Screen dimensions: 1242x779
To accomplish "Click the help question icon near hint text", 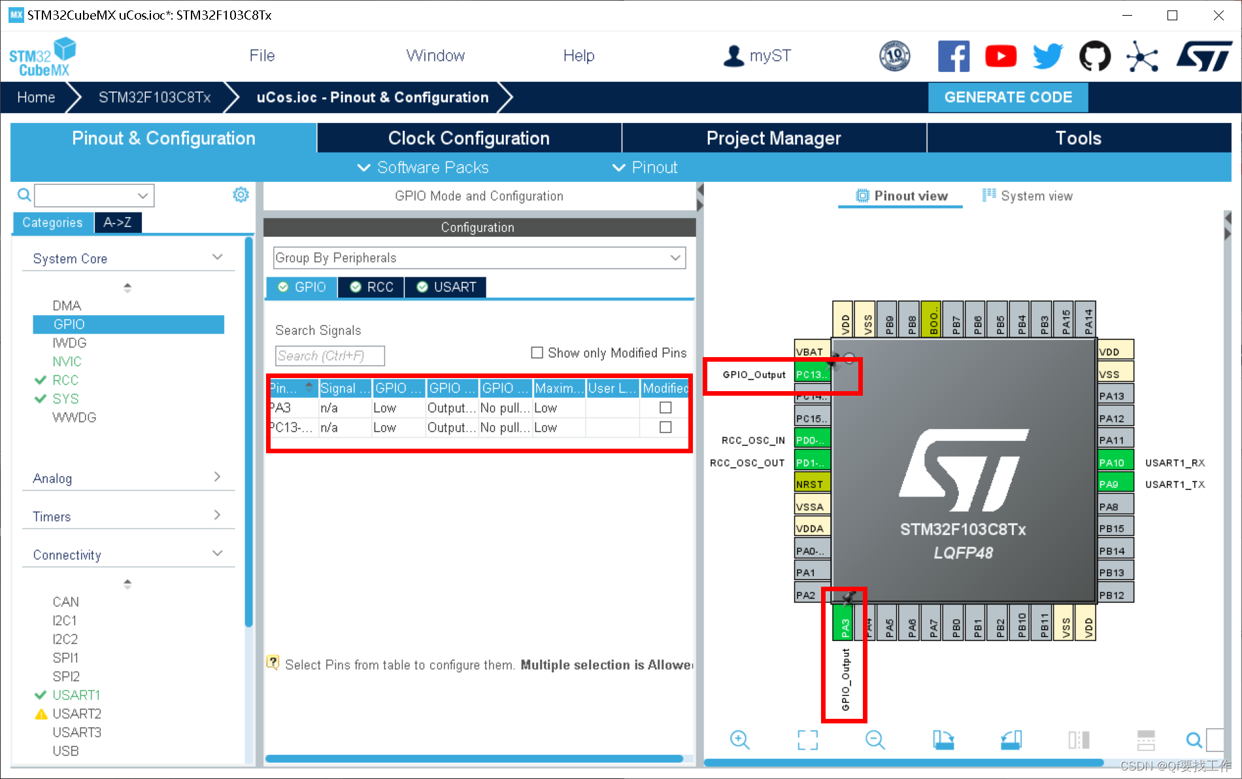I will 273,662.
